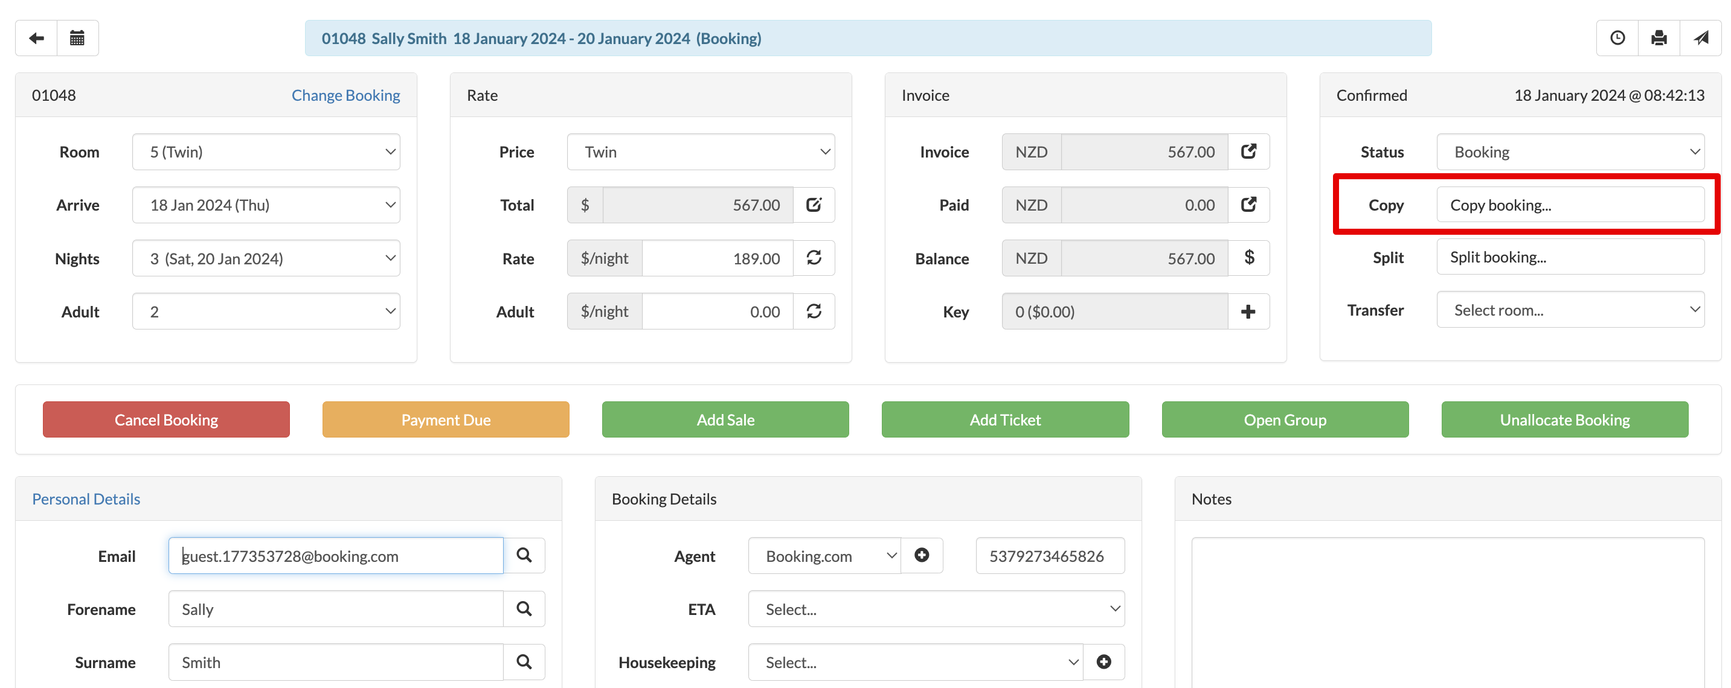Click the Change Booking link
Screen dimensions: 1731x688
click(x=345, y=95)
